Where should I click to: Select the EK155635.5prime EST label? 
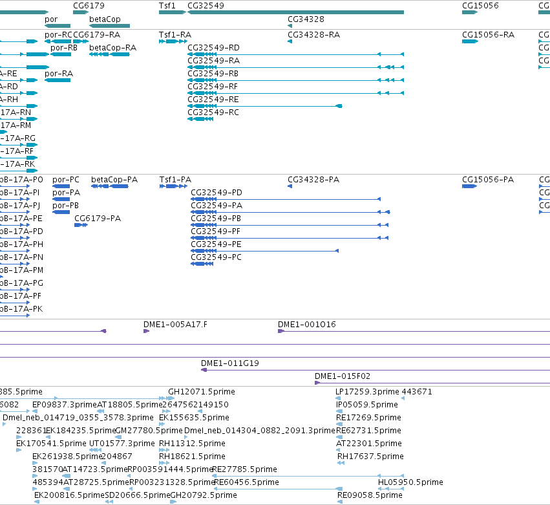[194, 418]
